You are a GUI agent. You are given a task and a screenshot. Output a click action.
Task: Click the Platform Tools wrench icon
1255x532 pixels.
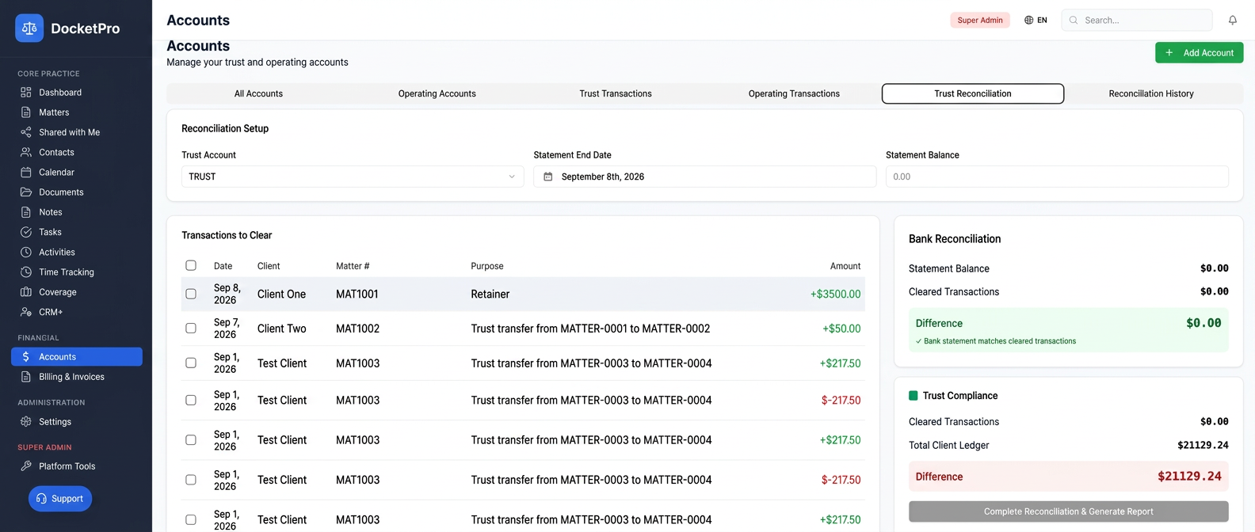coord(26,466)
